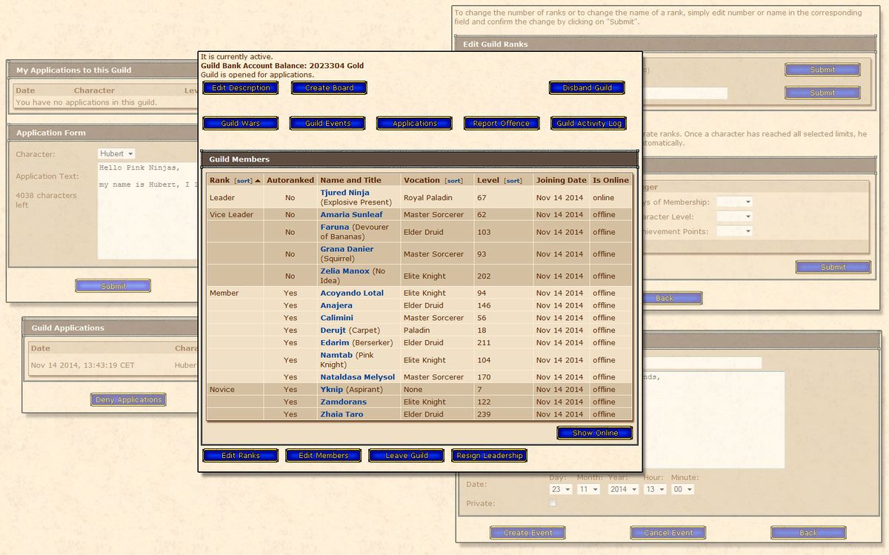Select a character from the Hubert dropdown
This screenshot has width=889, height=555.
[x=116, y=153]
